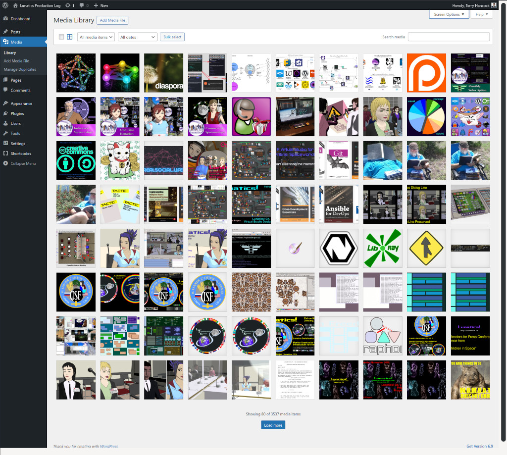The width and height of the screenshot is (507, 455).
Task: Go to Manage Duplicates submenu
Action: click(20, 69)
